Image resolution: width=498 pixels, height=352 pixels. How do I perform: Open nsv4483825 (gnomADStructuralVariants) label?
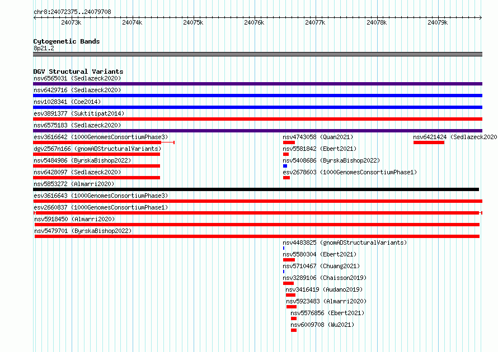pyautogui.click(x=345, y=242)
